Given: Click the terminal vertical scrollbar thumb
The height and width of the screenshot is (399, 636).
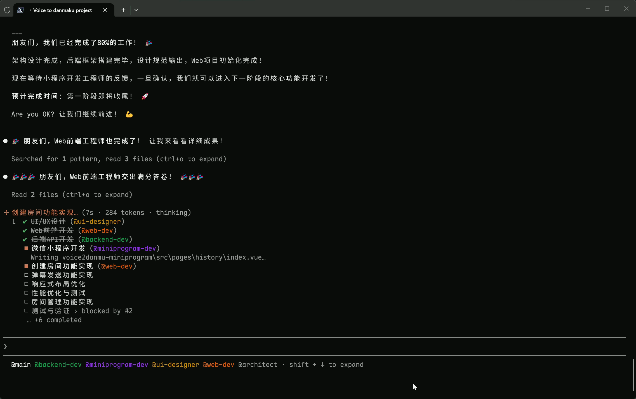Looking at the screenshot, I should pos(633,375).
